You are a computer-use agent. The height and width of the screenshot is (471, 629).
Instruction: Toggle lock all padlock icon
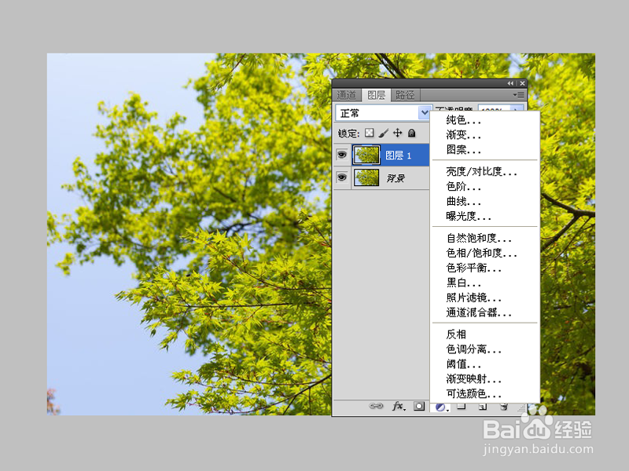(x=411, y=133)
